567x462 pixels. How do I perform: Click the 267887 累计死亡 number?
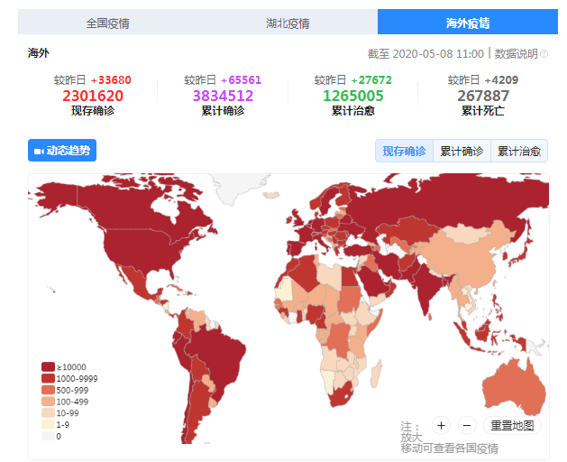click(483, 96)
